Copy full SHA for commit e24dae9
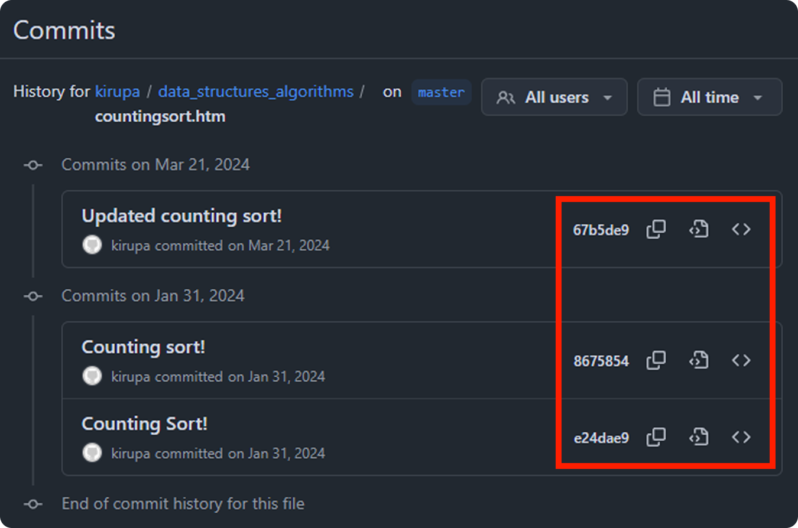The image size is (798, 528). click(656, 437)
